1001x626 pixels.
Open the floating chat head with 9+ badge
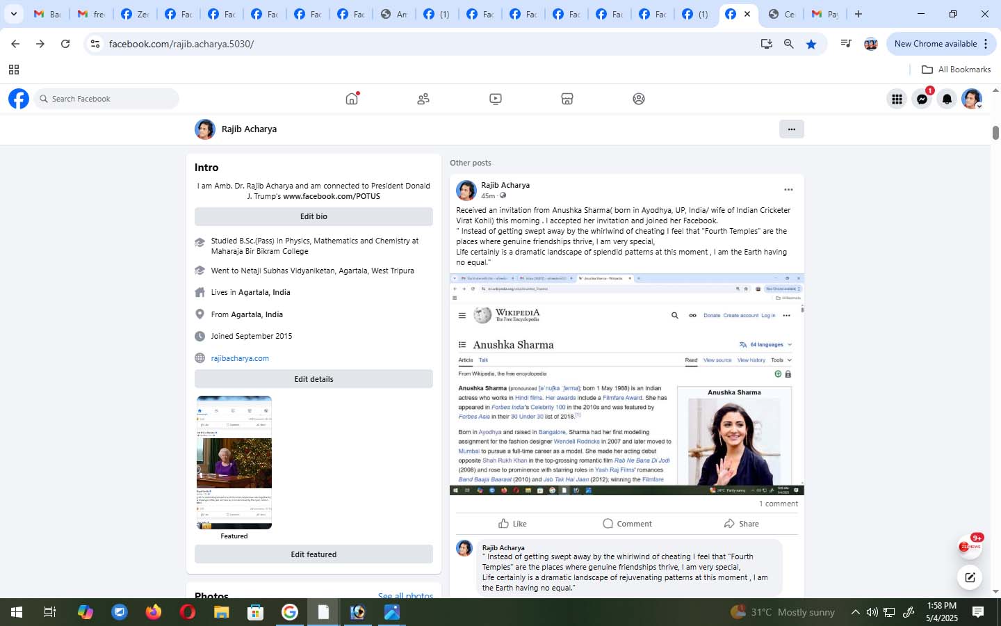click(970, 547)
